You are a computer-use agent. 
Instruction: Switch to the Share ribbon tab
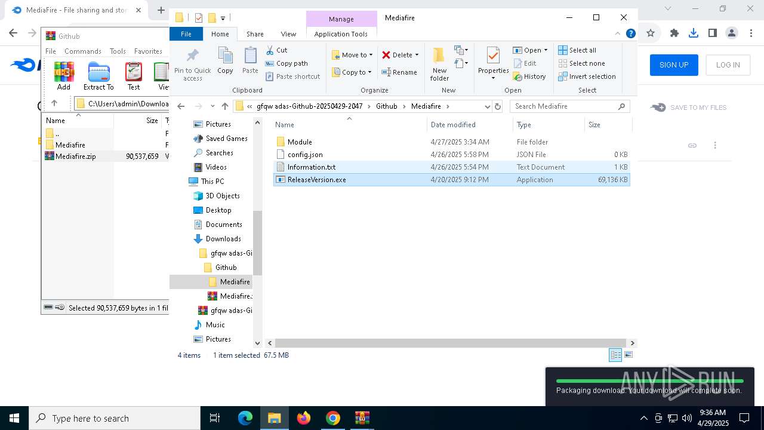[x=255, y=34]
